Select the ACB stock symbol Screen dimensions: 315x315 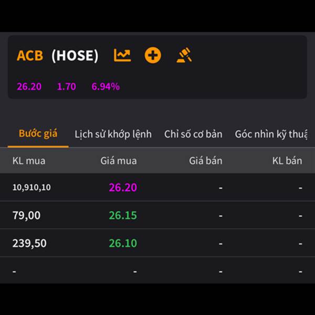coord(30,56)
